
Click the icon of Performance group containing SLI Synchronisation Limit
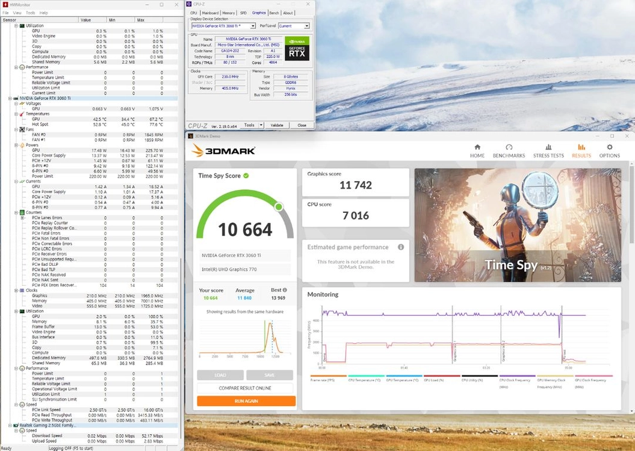(x=22, y=369)
